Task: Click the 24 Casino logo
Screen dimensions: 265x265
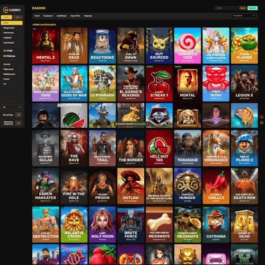Action: coord(12,10)
